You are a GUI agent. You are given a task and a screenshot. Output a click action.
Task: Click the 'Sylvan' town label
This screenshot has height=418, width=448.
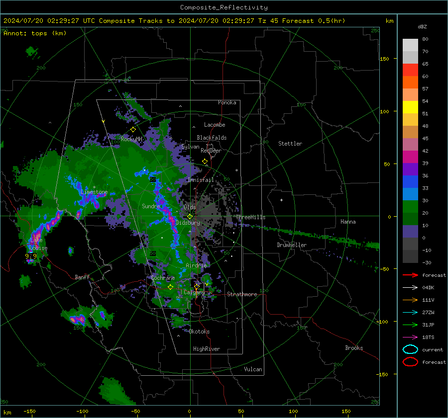[x=190, y=147]
